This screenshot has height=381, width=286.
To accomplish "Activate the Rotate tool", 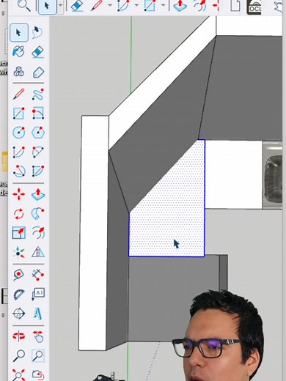I will point(19,214).
